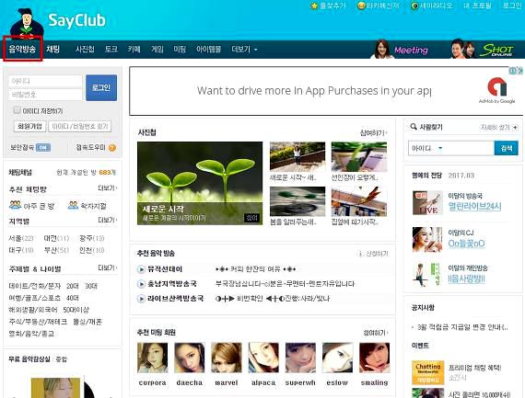This screenshot has height=398, width=525.
Task: Open the 인천(10) region link
Action: coord(92,250)
